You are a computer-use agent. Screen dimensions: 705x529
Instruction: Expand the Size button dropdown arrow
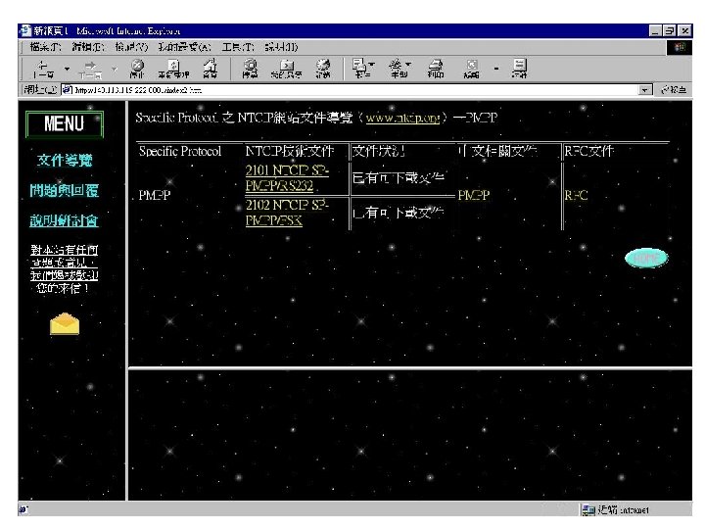pos(408,65)
